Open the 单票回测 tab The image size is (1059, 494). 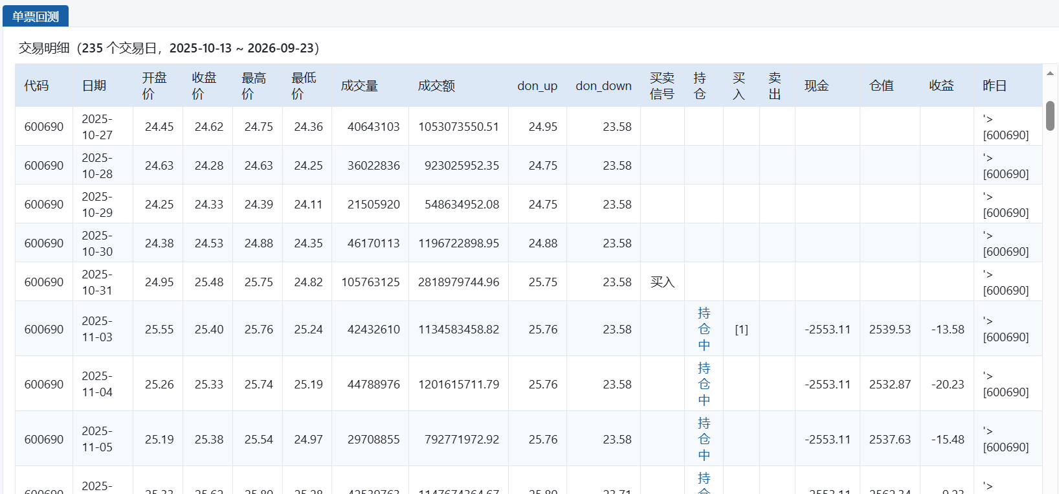tap(36, 16)
